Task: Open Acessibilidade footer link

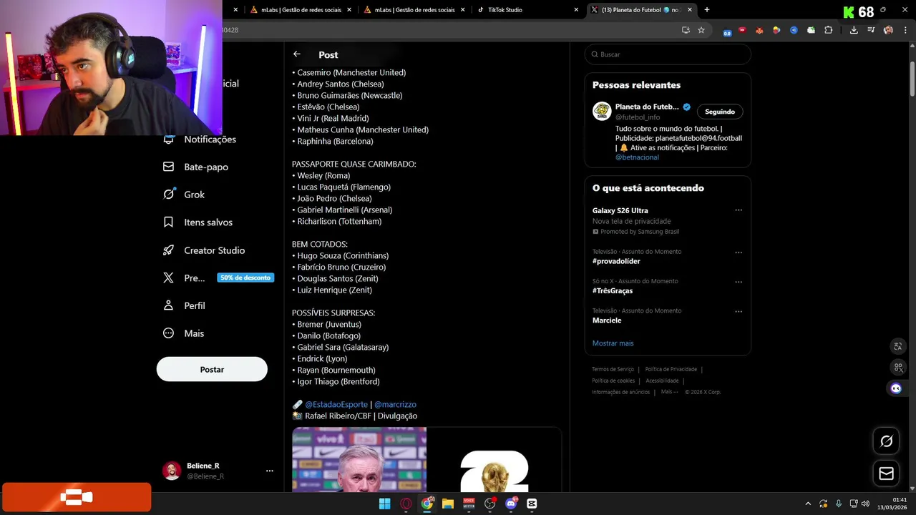Action: [662, 381]
